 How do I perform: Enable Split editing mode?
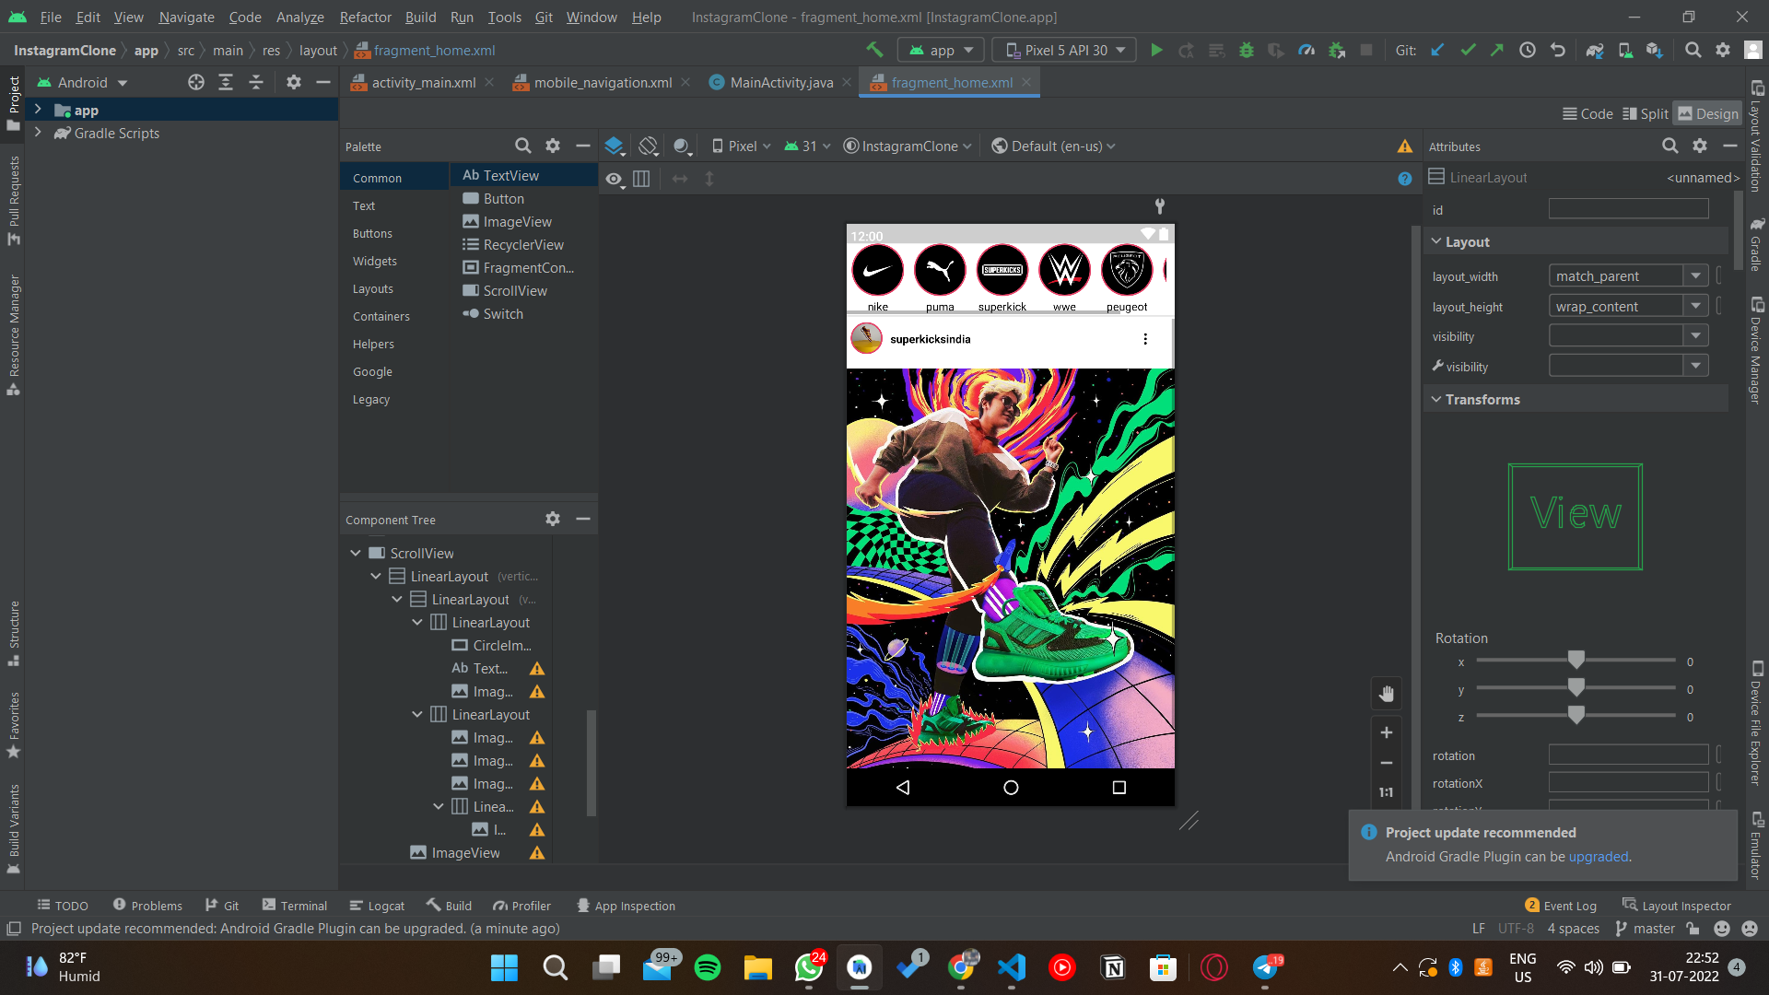[1645, 112]
